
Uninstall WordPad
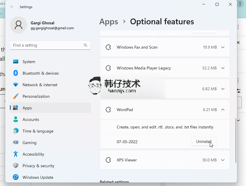[204, 141]
